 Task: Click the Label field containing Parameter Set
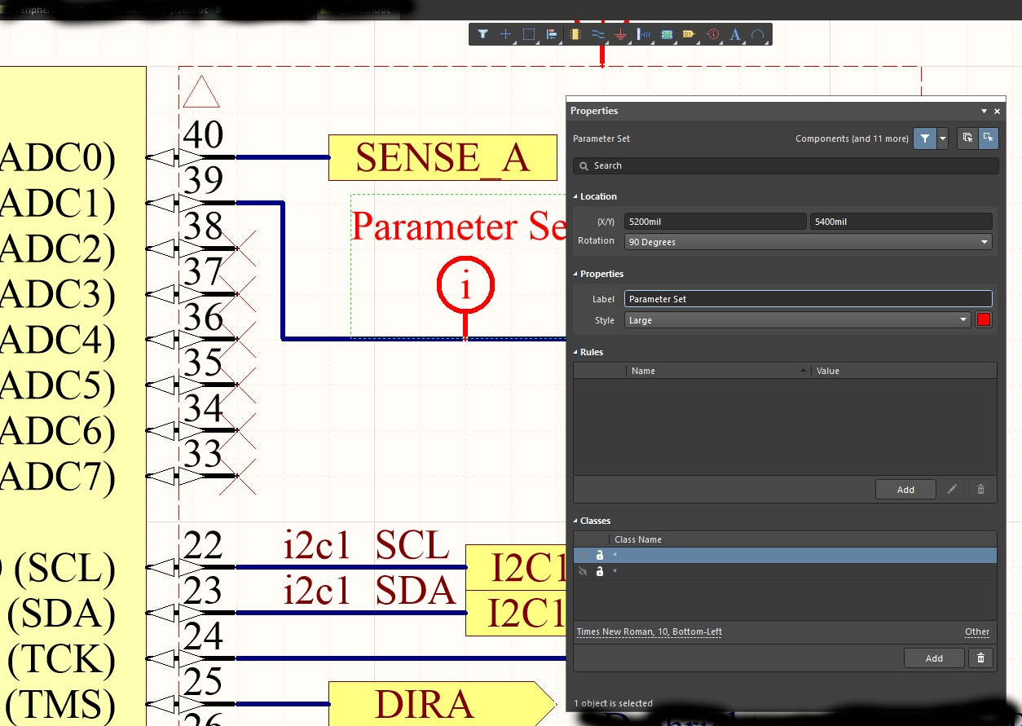pyautogui.click(x=808, y=299)
